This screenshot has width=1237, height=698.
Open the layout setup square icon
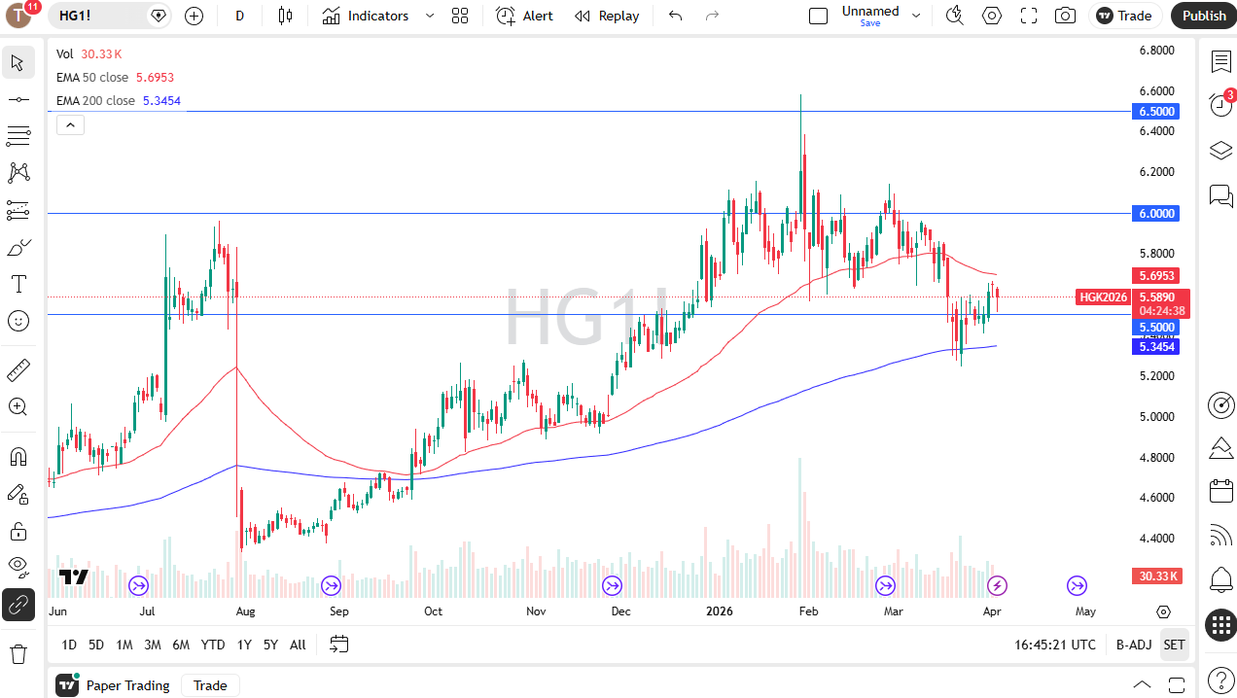click(819, 16)
